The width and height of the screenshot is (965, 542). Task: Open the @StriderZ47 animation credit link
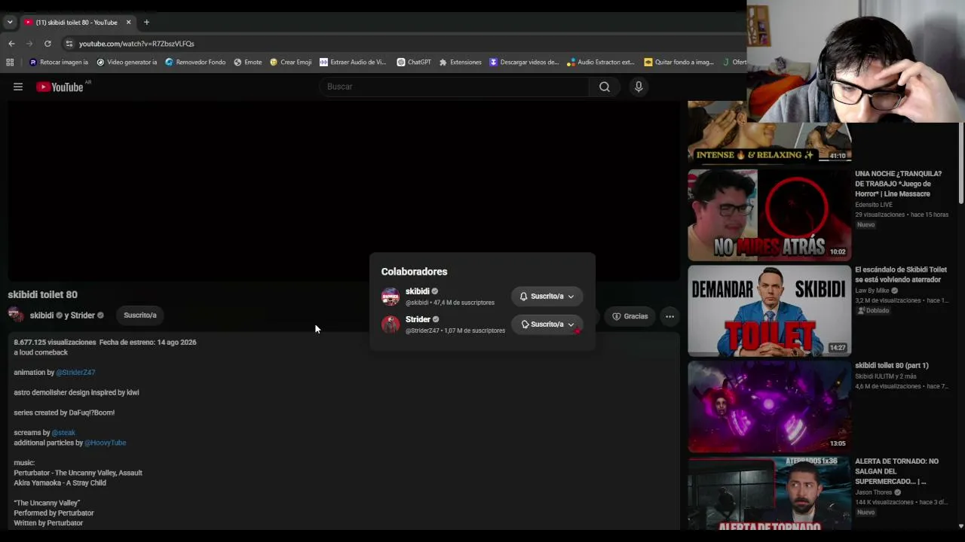point(75,373)
